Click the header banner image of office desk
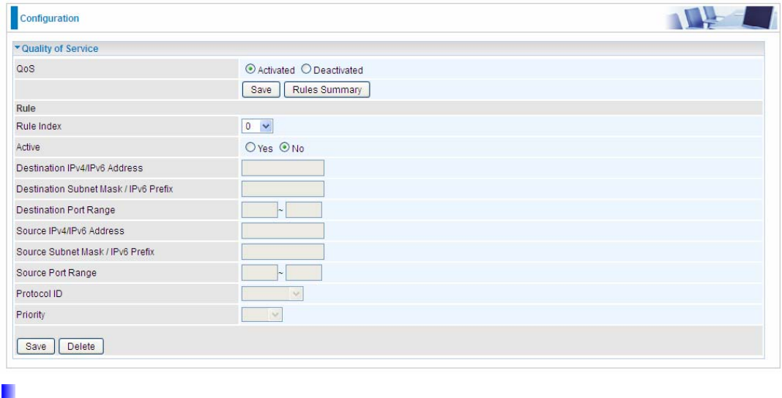The image size is (782, 398). [721, 18]
